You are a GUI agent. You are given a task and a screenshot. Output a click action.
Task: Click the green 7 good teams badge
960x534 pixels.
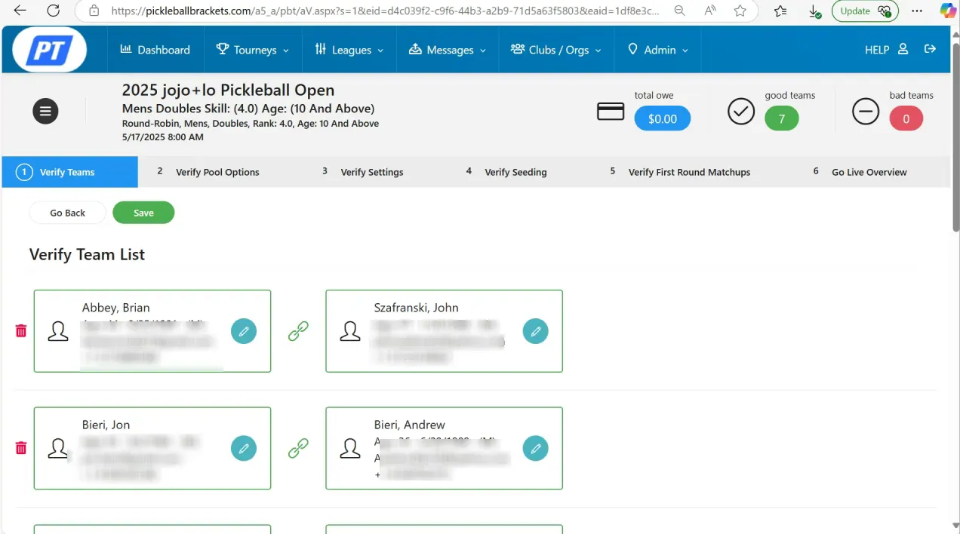[x=782, y=118]
